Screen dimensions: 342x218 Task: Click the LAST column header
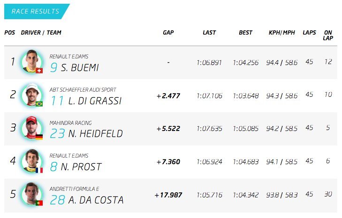coord(209,33)
